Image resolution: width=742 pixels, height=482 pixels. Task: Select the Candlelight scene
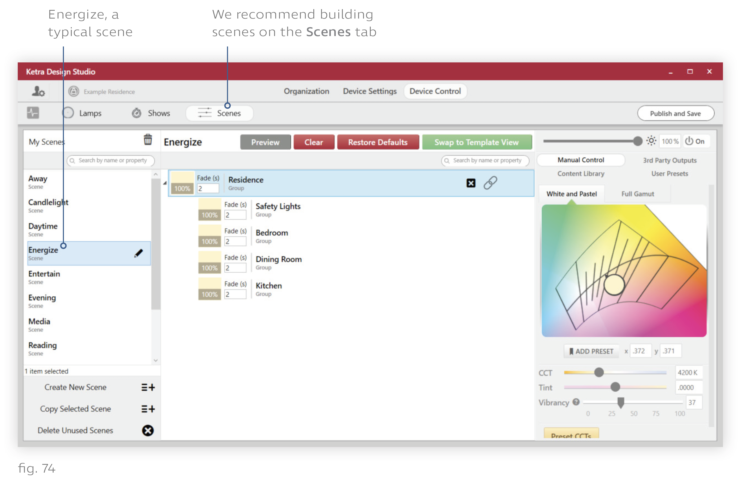click(x=89, y=206)
